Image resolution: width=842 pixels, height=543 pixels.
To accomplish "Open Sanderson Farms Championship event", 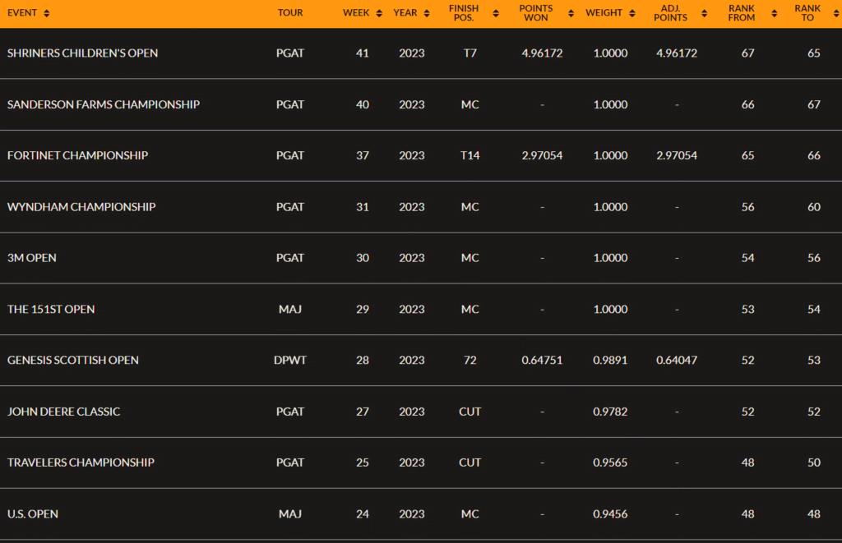I will point(103,104).
